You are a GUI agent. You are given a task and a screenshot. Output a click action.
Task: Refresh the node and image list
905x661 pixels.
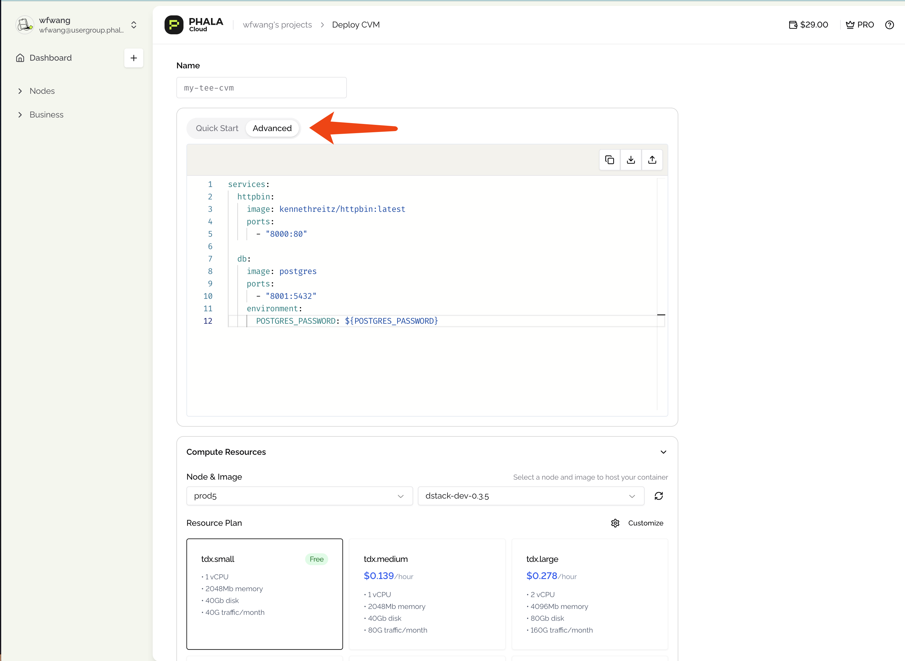[x=658, y=496]
